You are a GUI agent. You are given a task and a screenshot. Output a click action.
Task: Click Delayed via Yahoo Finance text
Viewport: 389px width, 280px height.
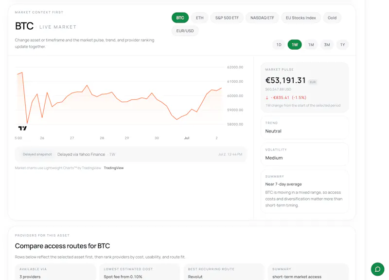coord(81,154)
